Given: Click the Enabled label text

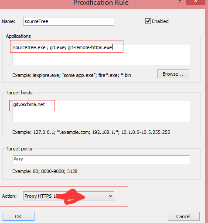Looking at the screenshot, I should pos(160,21).
